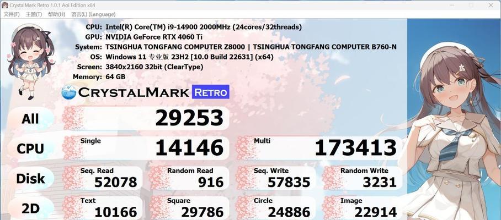Screen dimensions: 501x220
Task: Minimize the CrystalMark Retro window
Action: pyautogui.click(x=451, y=5)
